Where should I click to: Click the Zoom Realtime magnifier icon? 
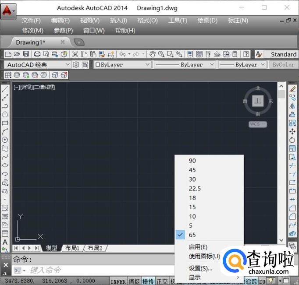(161, 54)
